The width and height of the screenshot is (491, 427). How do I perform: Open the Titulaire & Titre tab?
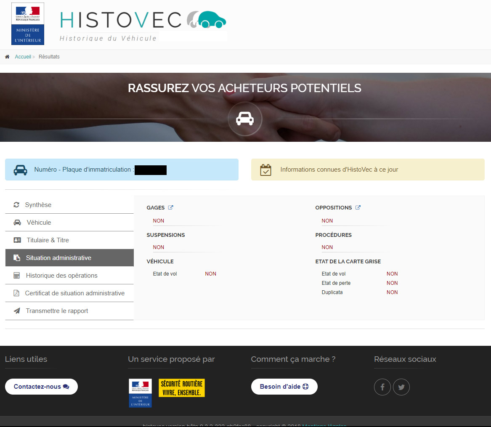69,240
